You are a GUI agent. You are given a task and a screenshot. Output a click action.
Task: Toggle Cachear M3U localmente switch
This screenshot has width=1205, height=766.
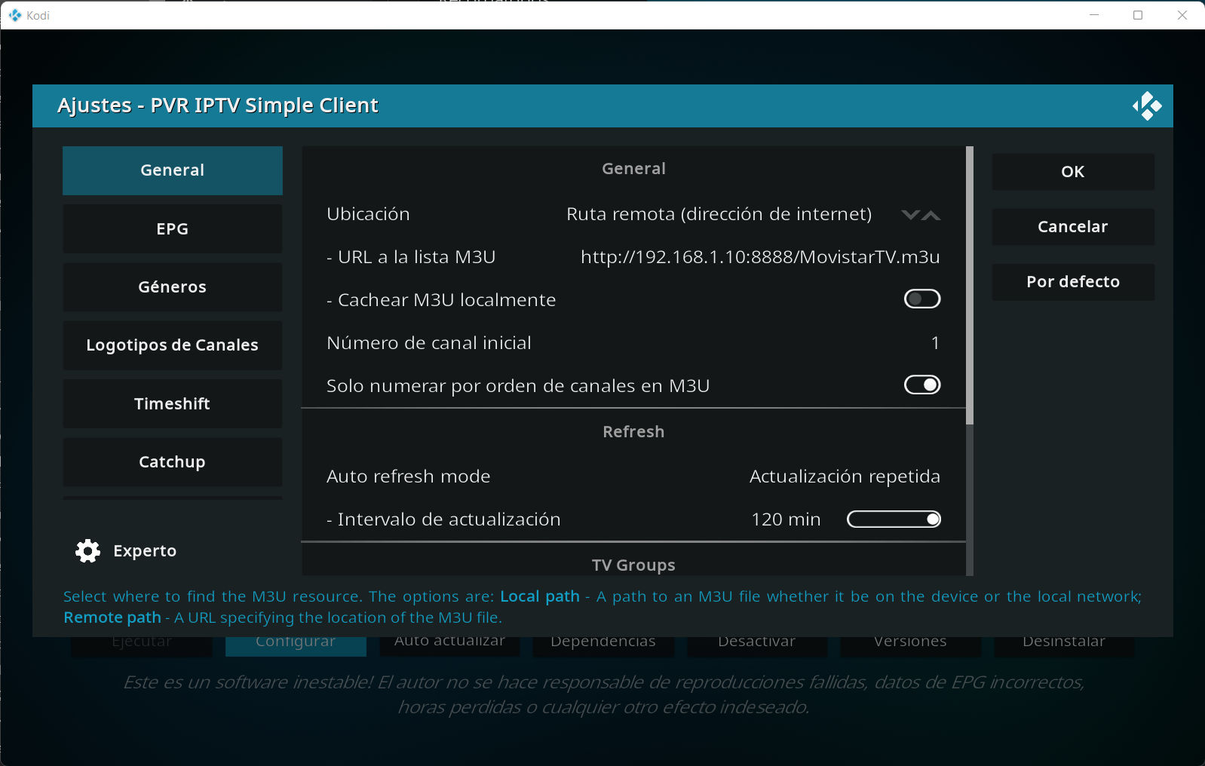coord(922,299)
